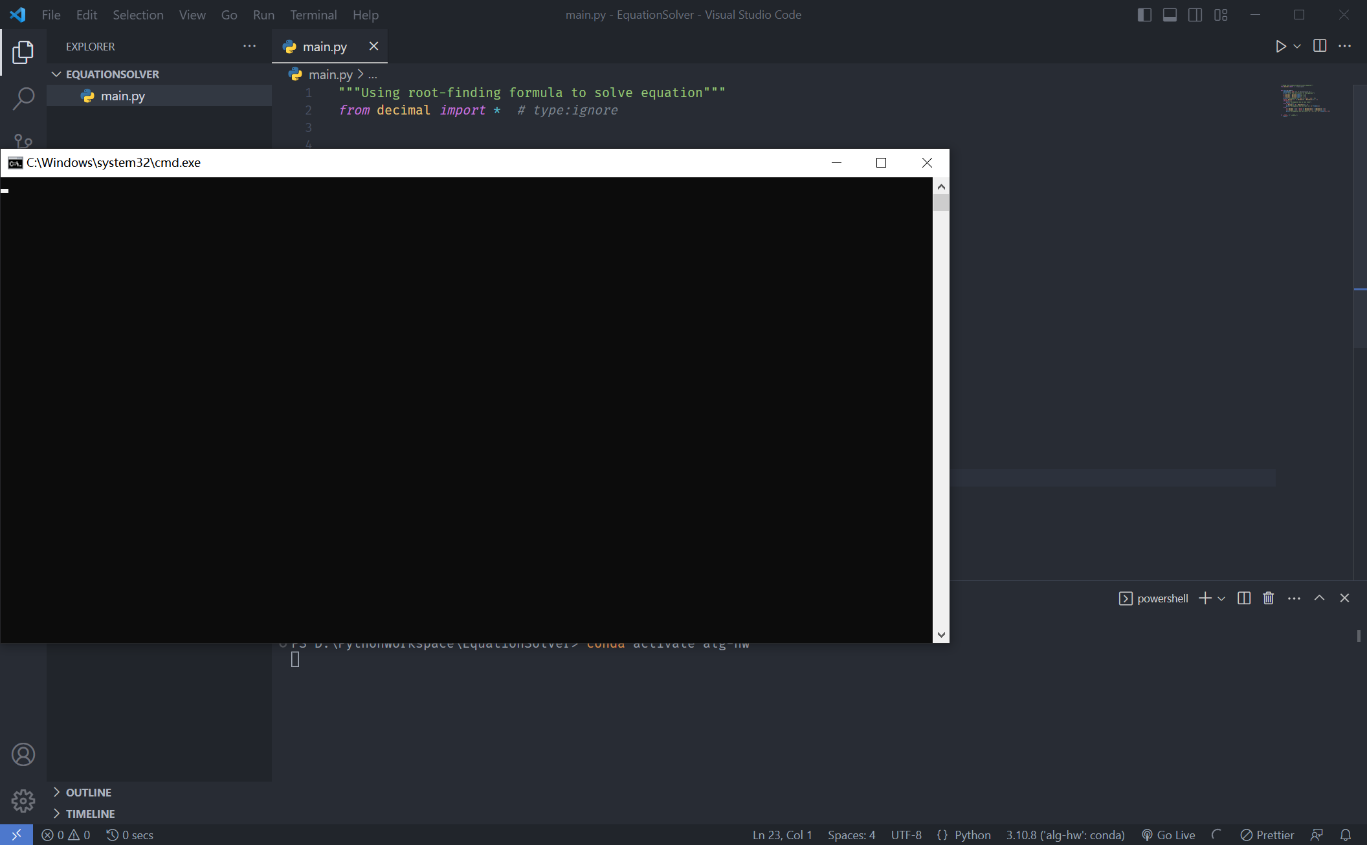Open editor More Actions ellipsis
Viewport: 1367px width, 845px height.
pos(1345,46)
